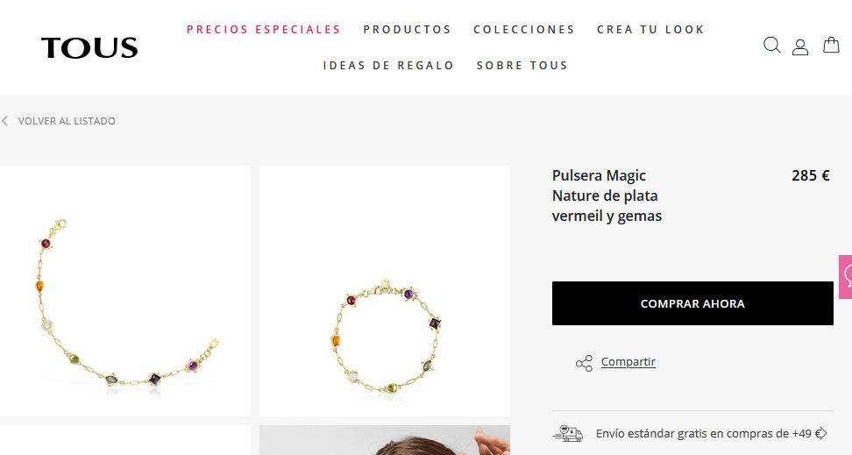Click the Comprar Ahora button

pos(692,303)
